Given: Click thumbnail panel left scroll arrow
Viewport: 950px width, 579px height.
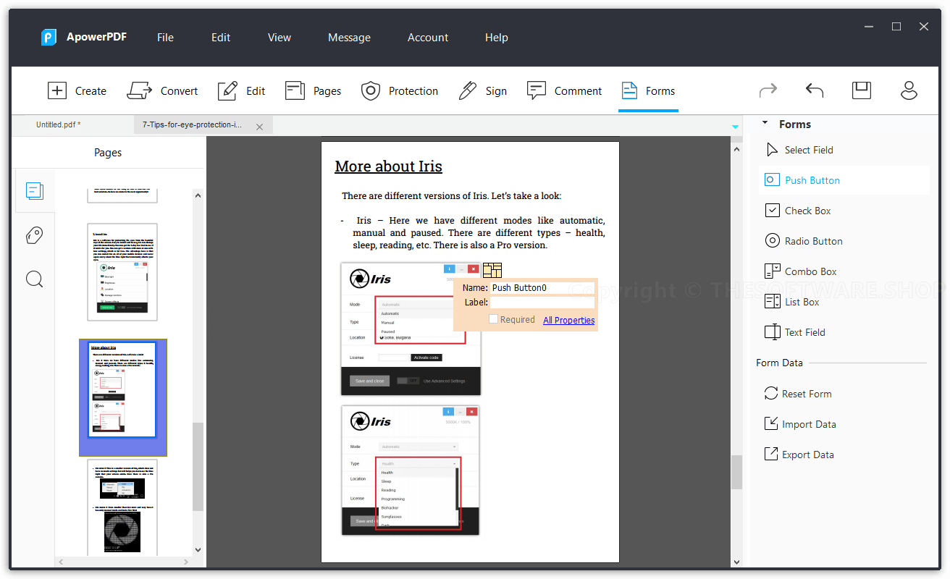Looking at the screenshot, I should 61,562.
